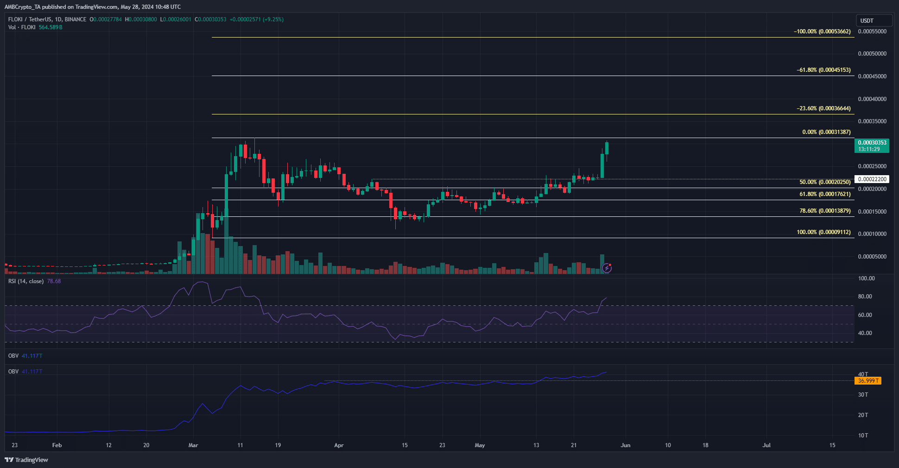Image resolution: width=899 pixels, height=468 pixels.
Task: Select the 100.00% (0.00009112) Fibonacci label
Action: click(x=823, y=232)
